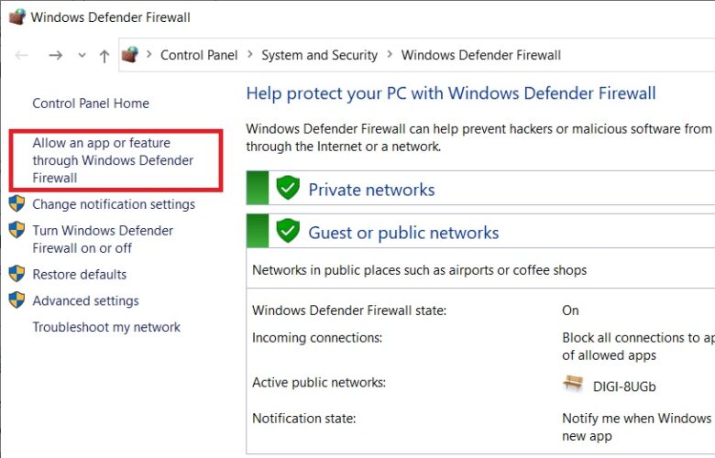The image size is (715, 458).
Task: Click the Forward navigation arrow
Action: pos(56,56)
